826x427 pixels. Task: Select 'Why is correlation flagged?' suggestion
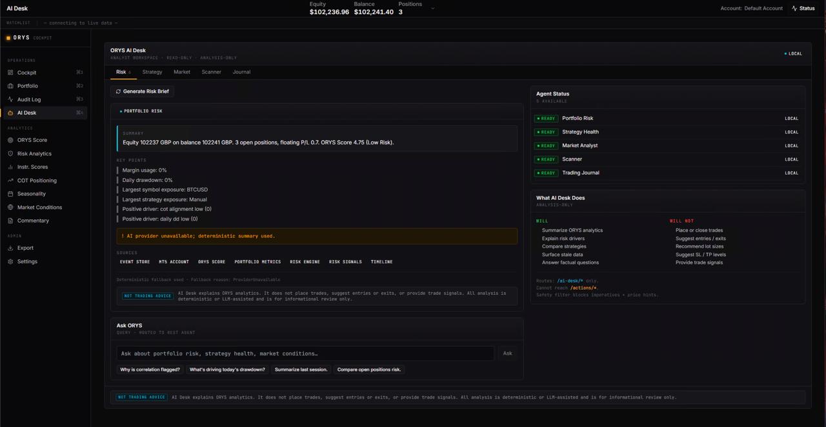[150, 370]
